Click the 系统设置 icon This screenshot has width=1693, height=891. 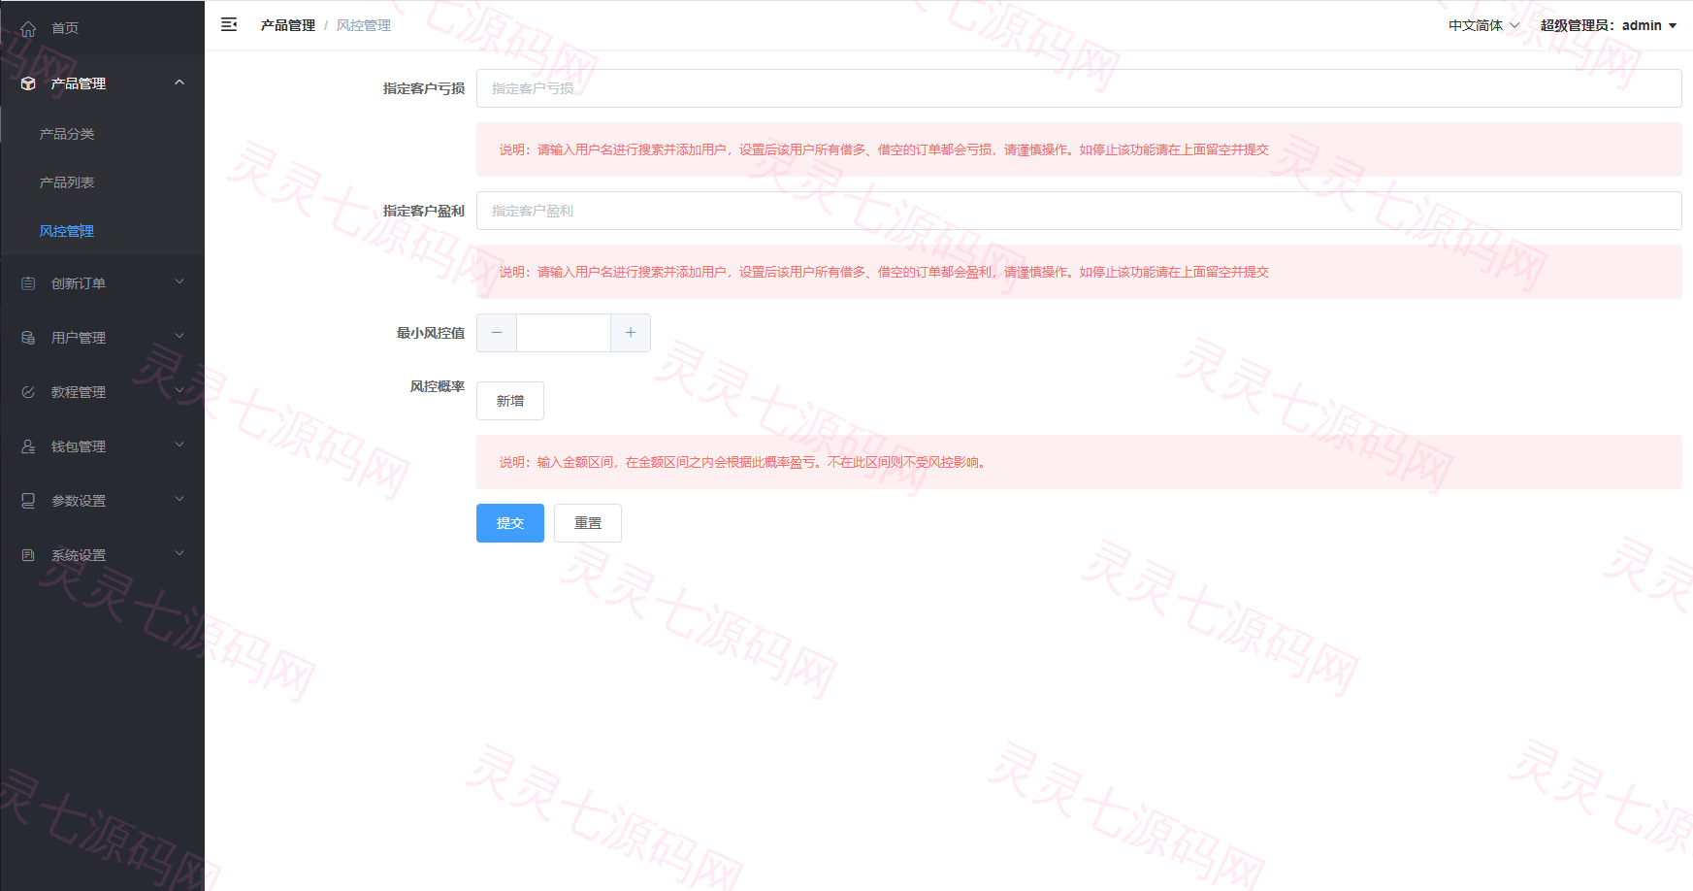tap(28, 555)
